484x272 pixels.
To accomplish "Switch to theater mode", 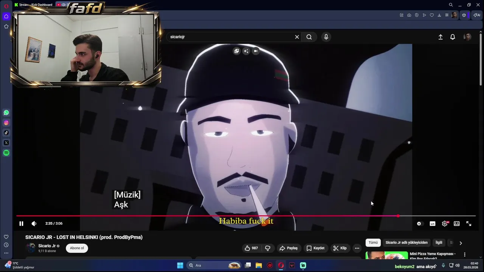I will [457, 224].
